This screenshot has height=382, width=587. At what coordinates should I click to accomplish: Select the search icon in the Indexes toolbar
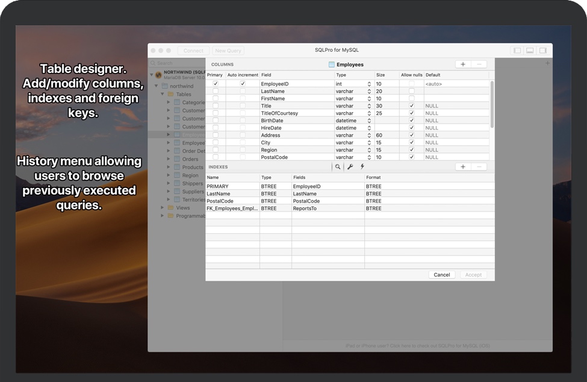(x=337, y=167)
